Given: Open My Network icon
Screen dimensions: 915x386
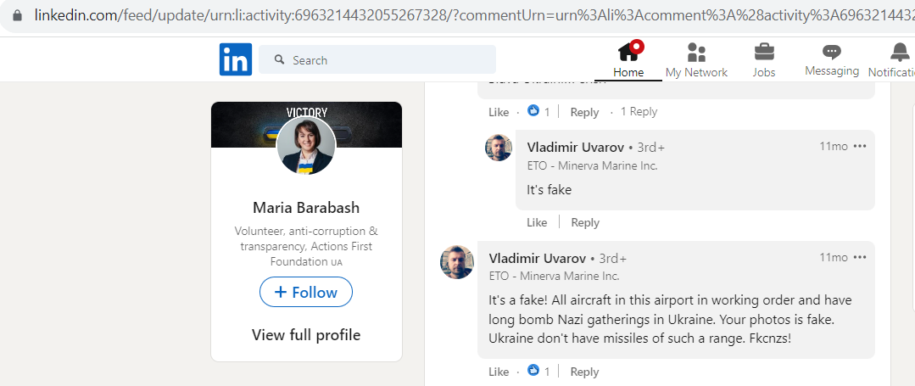Looking at the screenshot, I should click(696, 53).
